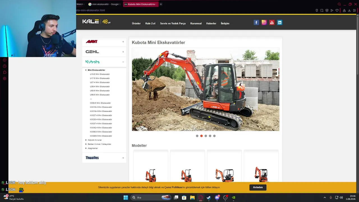This screenshot has width=359, height=202.
Task: Show the first slide of the carousel
Action: [x=197, y=136]
